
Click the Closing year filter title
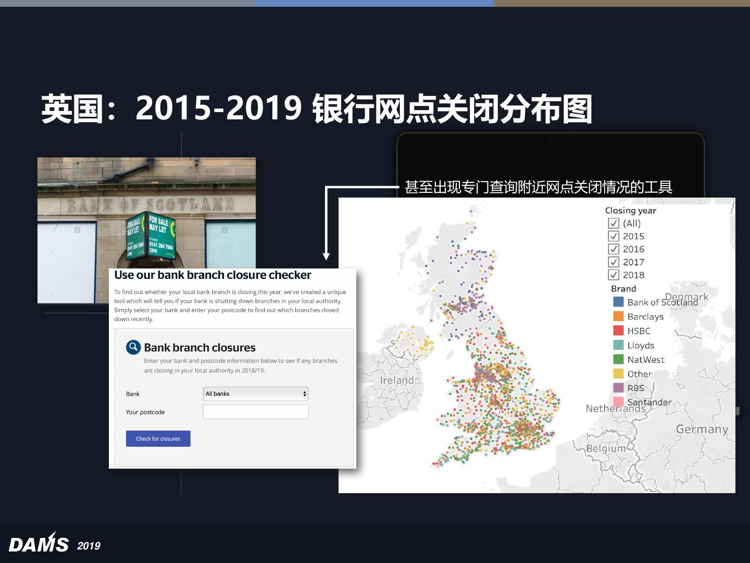click(x=631, y=211)
